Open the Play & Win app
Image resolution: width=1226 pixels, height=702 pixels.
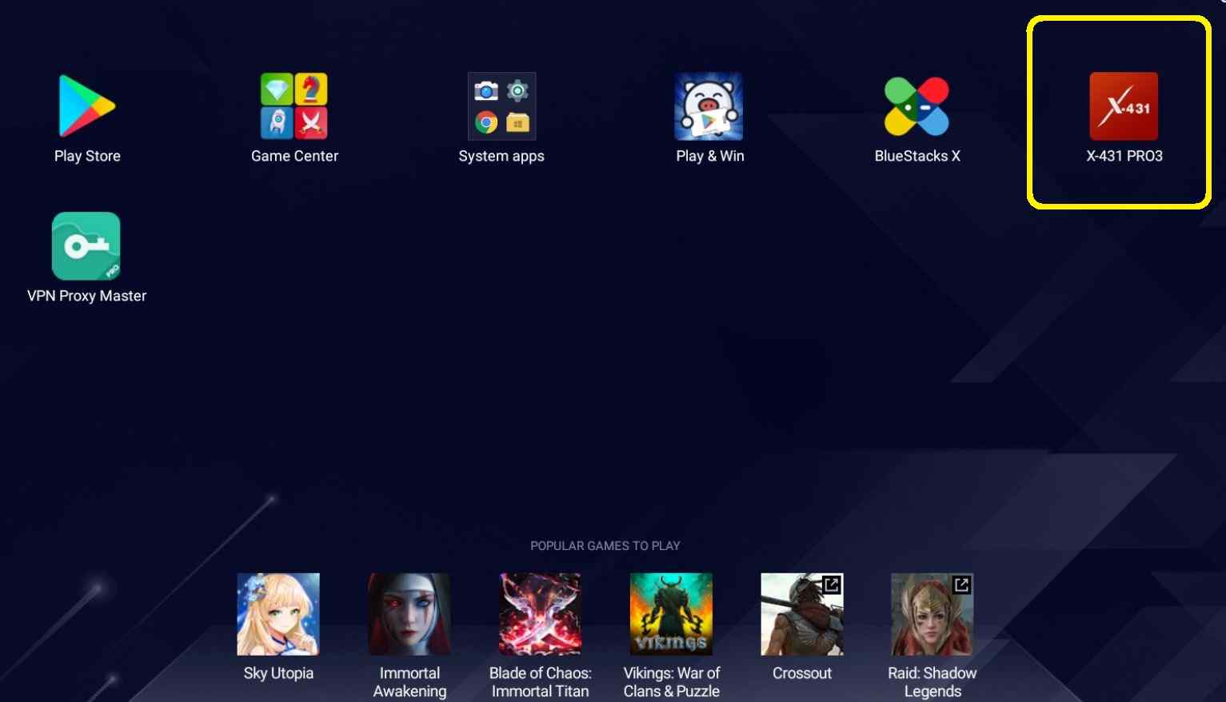pos(709,106)
